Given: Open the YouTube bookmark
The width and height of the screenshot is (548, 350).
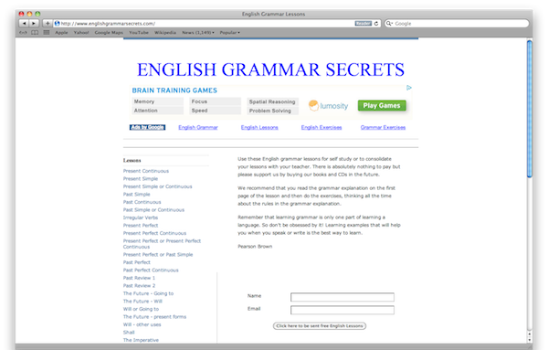Looking at the screenshot, I should [139, 33].
